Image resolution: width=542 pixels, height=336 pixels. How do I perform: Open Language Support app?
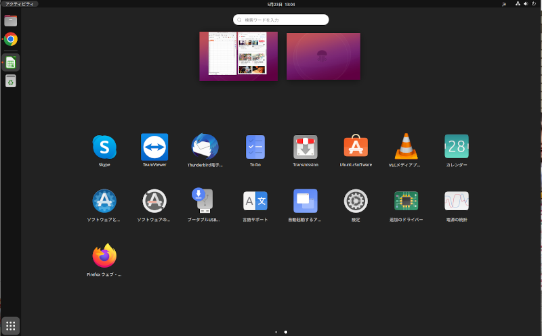255,201
